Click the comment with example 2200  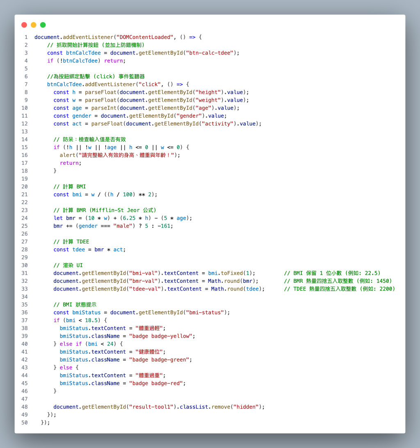pyautogui.click(x=339, y=289)
